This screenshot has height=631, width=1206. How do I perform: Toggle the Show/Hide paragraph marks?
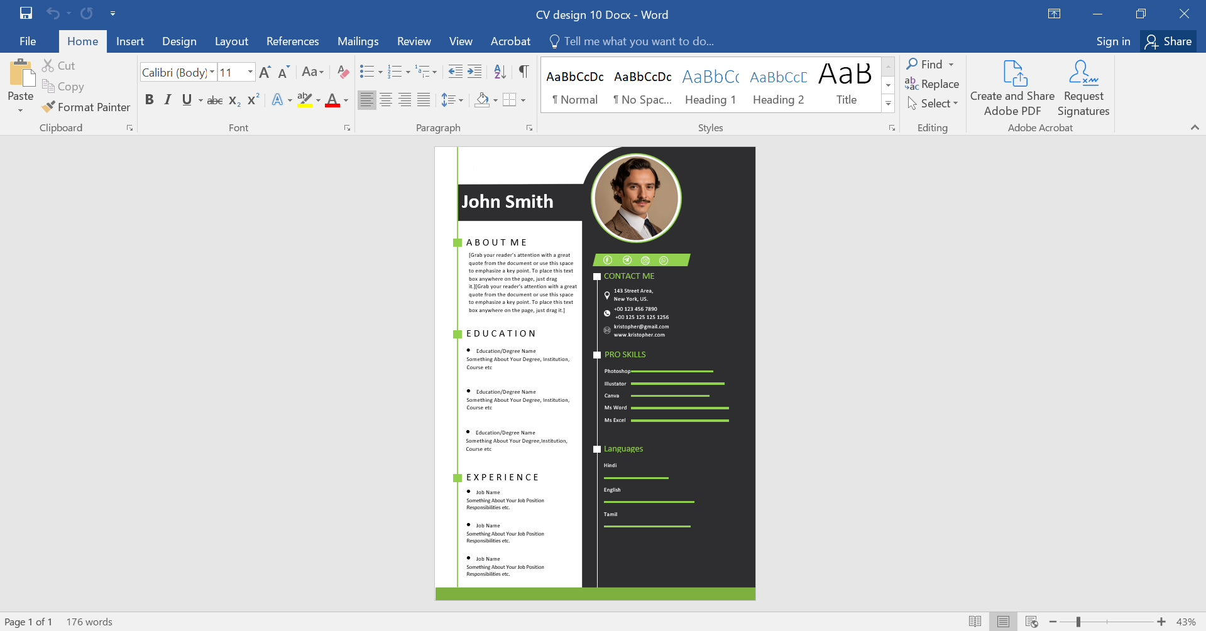coord(524,72)
